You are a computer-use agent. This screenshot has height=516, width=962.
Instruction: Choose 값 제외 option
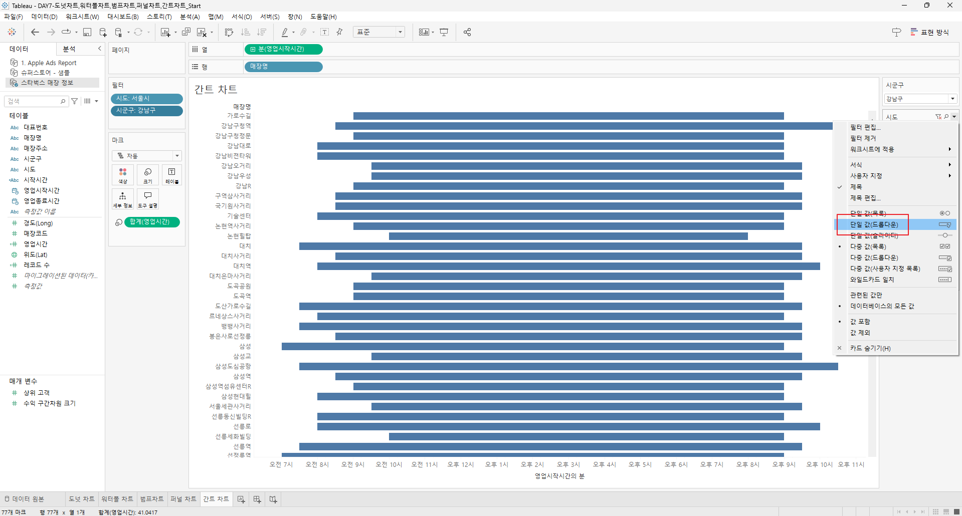pyautogui.click(x=896, y=333)
